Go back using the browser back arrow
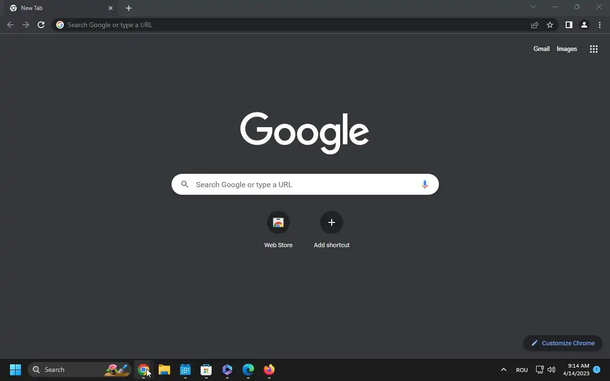This screenshot has width=610, height=381. pyautogui.click(x=10, y=25)
